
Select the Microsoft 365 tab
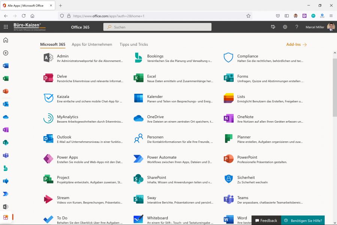[x=53, y=44]
